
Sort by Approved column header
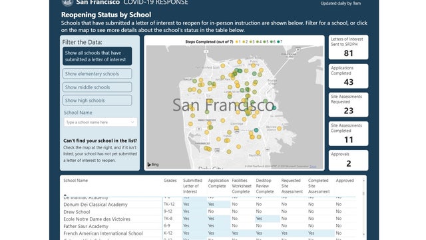click(345, 181)
